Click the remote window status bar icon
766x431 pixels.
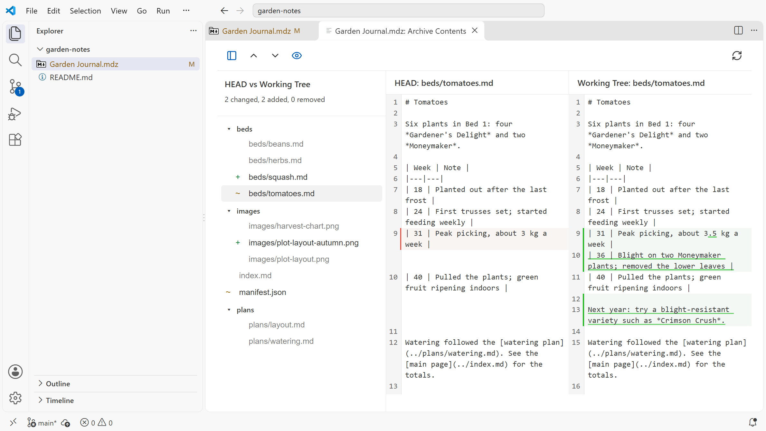coord(13,422)
